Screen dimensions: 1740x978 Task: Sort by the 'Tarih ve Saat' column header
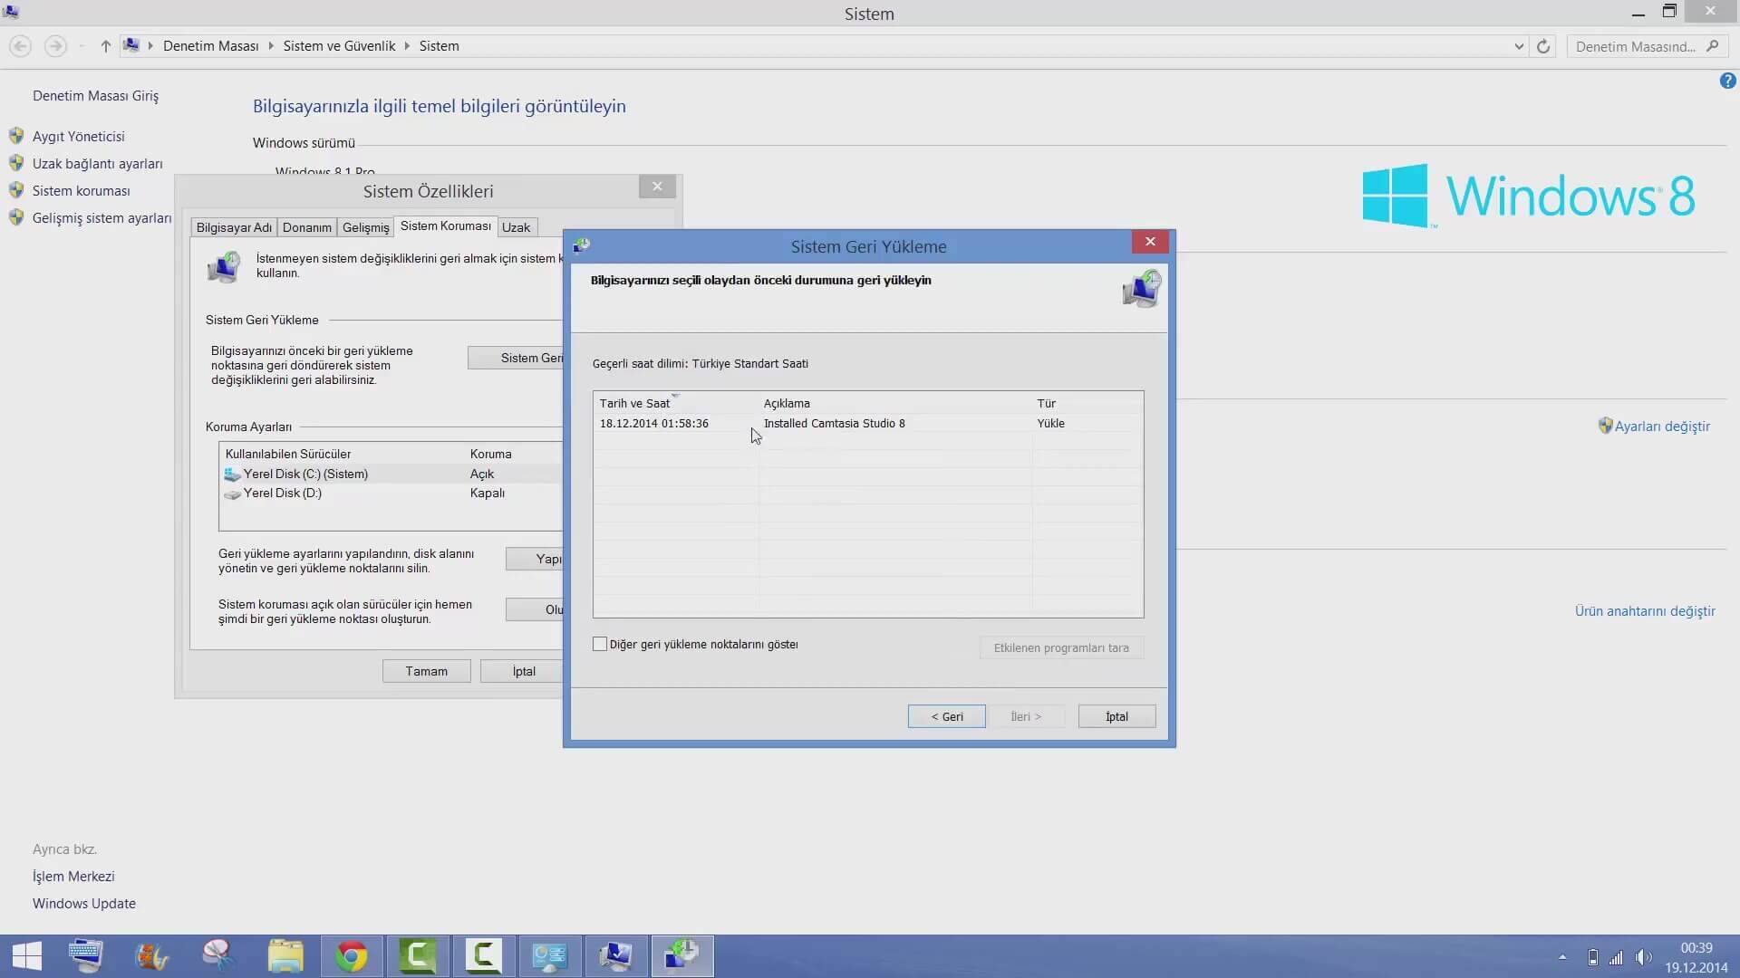[634, 403]
